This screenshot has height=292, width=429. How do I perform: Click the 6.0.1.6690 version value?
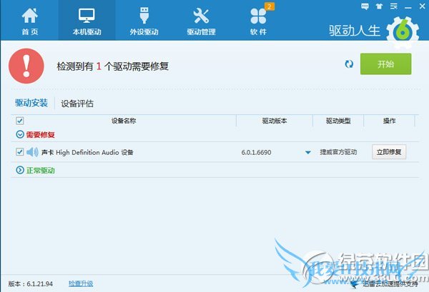click(256, 152)
